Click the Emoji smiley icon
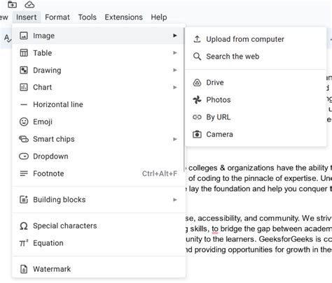The image size is (332, 283). tap(24, 122)
